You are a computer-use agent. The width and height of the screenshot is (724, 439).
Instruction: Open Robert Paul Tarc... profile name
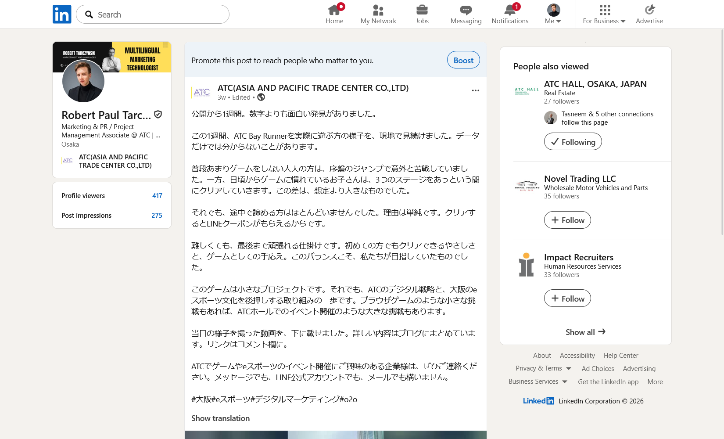click(106, 115)
